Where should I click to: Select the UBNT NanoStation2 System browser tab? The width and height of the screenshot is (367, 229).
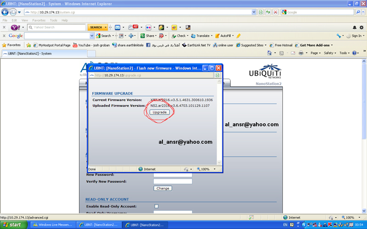click(44, 54)
